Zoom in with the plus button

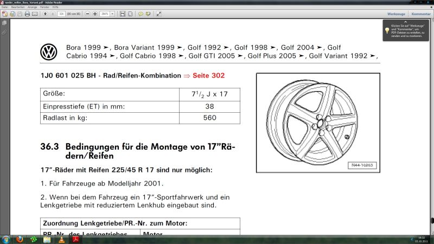point(95,14)
